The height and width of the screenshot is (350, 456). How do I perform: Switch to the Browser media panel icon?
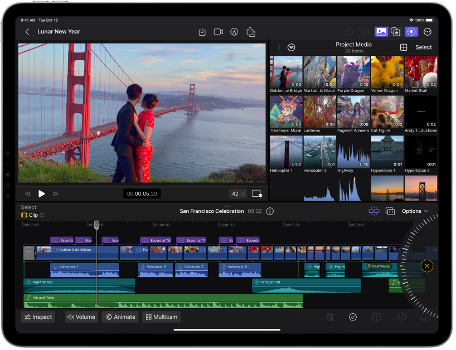coord(381,32)
